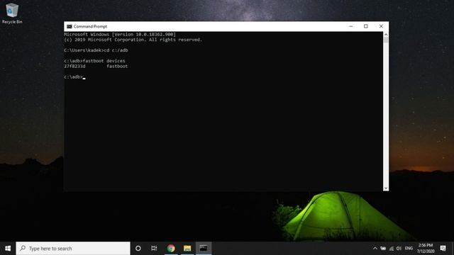Click the 'cd c:/adb' command line
454x255 pixels.
[96, 50]
